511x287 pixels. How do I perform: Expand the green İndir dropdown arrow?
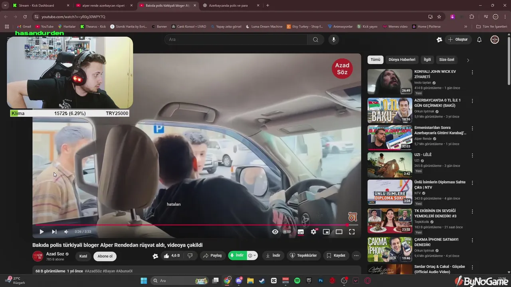click(x=252, y=256)
